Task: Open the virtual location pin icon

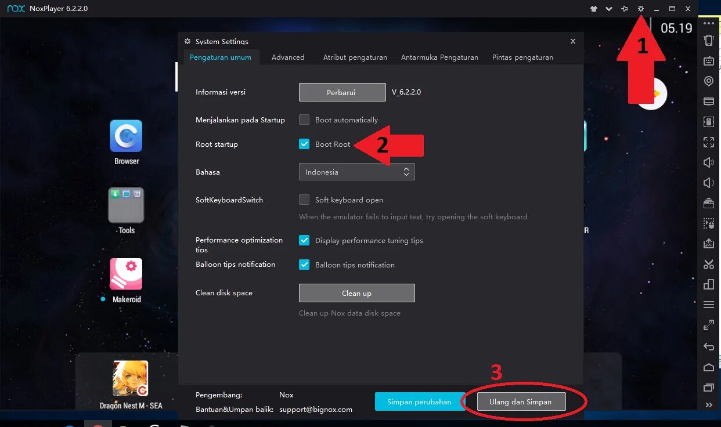Action: coord(709,81)
